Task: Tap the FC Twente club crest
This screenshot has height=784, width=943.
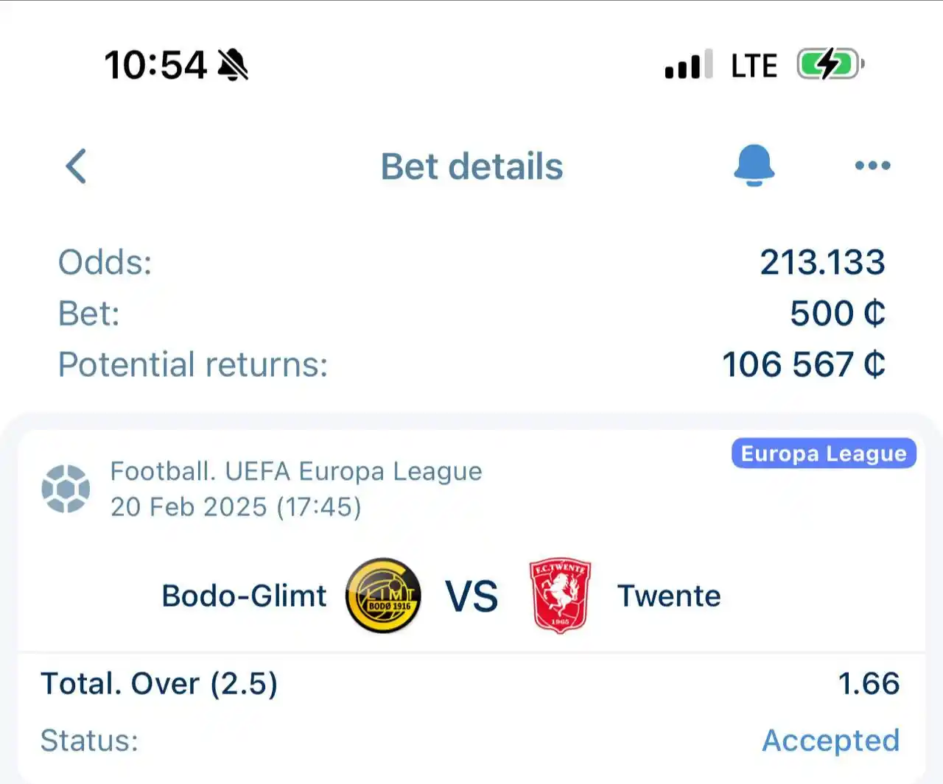Action: [x=560, y=596]
